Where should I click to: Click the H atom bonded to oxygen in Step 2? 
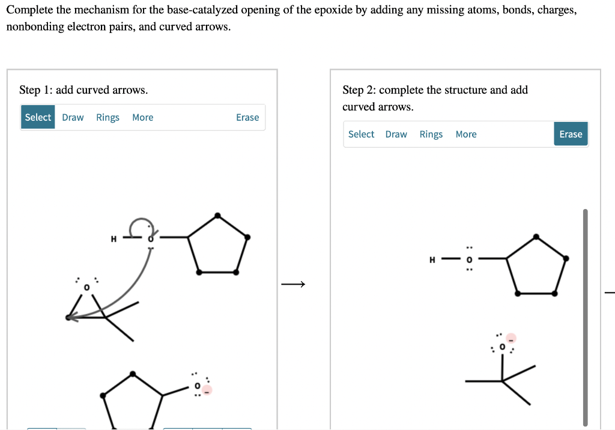click(432, 258)
